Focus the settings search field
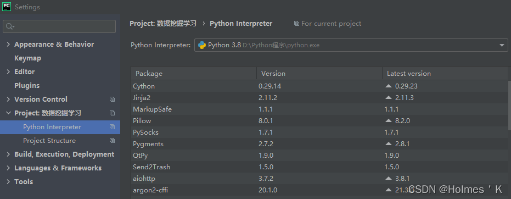 59,26
